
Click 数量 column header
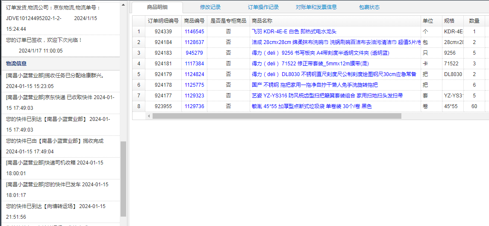tap(474, 21)
